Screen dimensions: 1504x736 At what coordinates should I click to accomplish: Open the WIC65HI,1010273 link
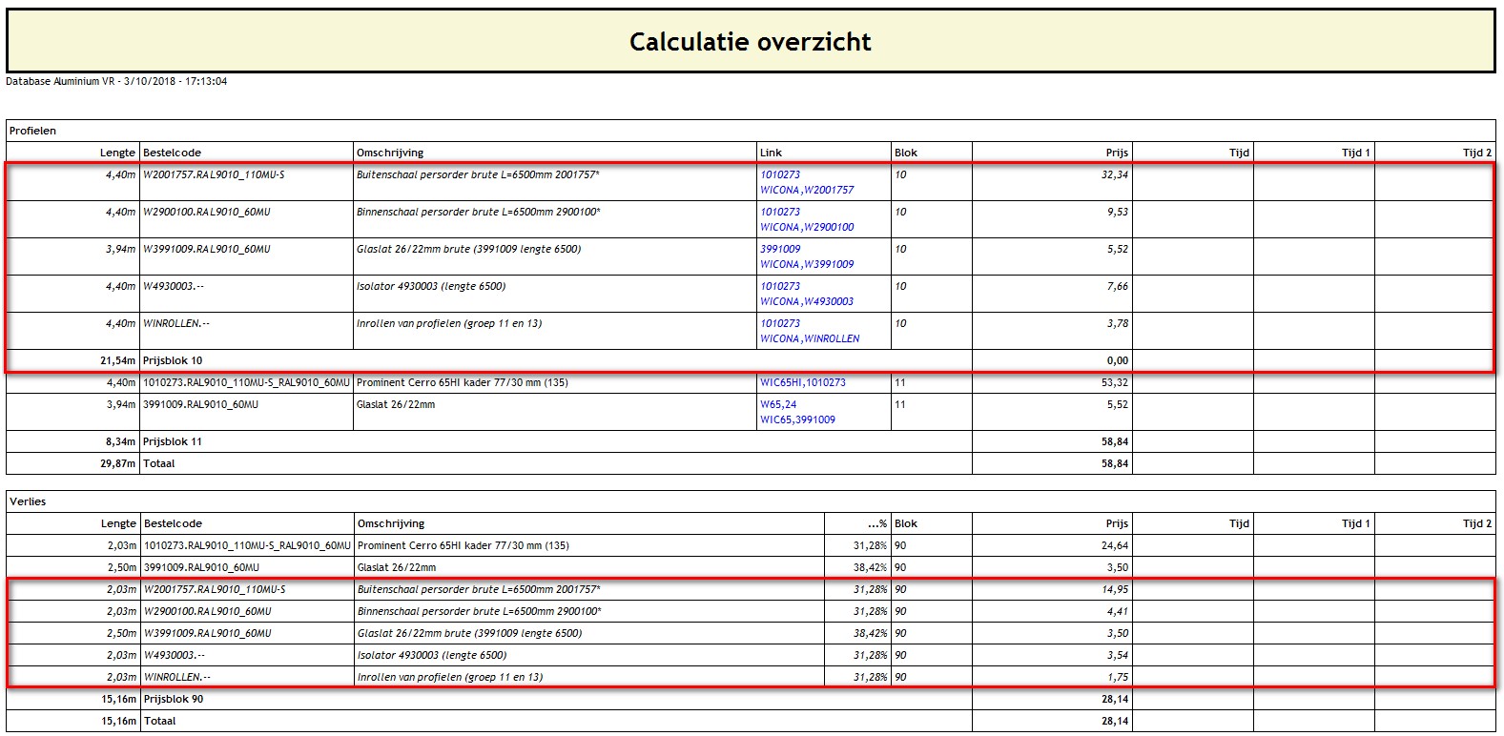(803, 382)
